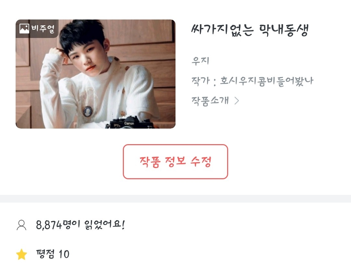Click the 비주얼 badge label text

point(43,29)
